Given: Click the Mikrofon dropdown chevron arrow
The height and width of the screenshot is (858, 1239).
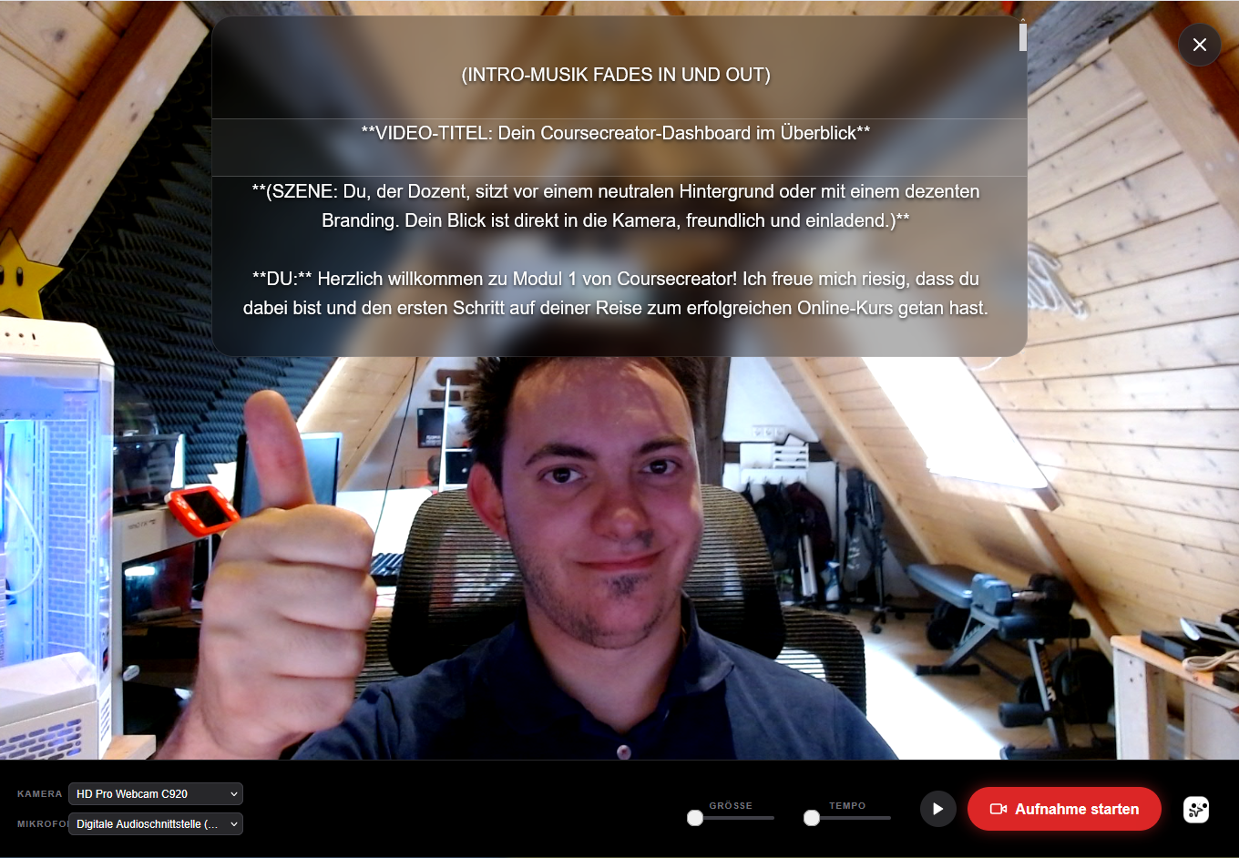Looking at the screenshot, I should pyautogui.click(x=234, y=824).
